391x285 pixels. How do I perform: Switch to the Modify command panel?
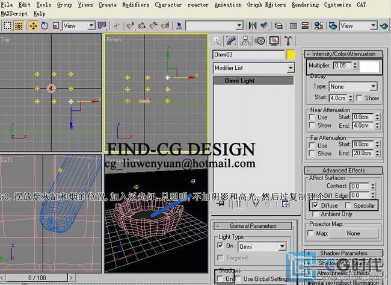(x=232, y=41)
